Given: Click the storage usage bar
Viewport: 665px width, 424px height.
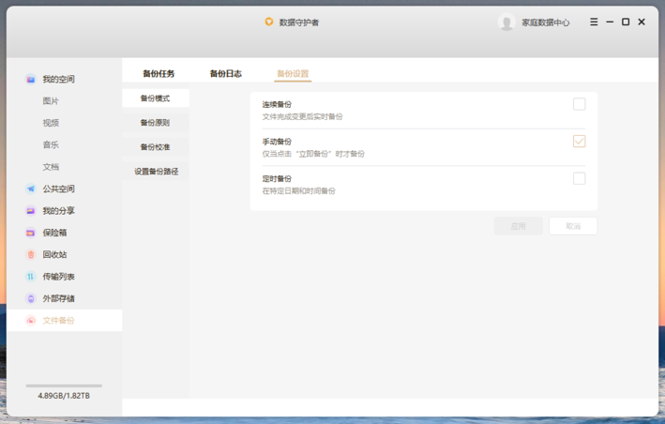Looking at the screenshot, I should click(64, 386).
